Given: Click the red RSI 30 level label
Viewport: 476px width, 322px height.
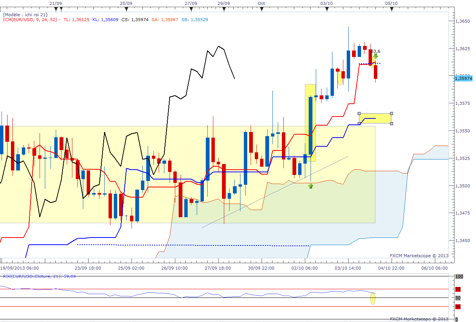Looking at the screenshot, I should [x=458, y=307].
